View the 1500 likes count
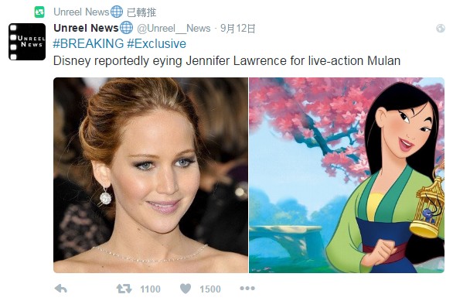This screenshot has width=453, height=301. [x=210, y=289]
